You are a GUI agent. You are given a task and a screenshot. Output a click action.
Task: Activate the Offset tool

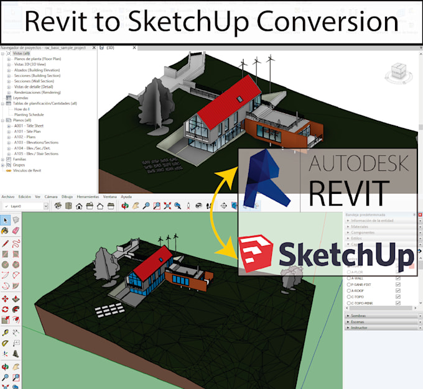(x=16, y=320)
